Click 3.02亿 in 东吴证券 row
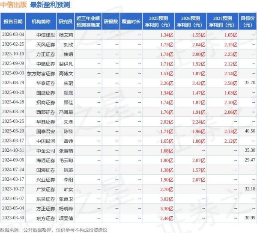 pyautogui.click(x=167, y=199)
